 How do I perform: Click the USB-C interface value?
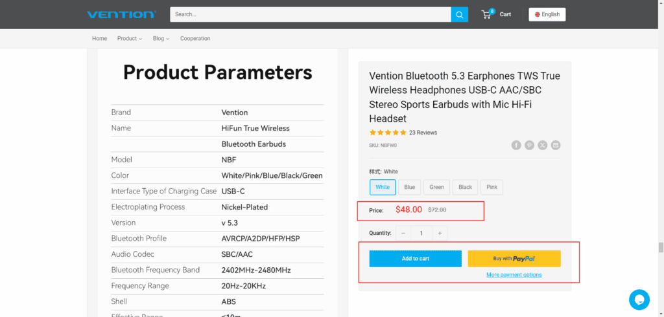coord(233,191)
